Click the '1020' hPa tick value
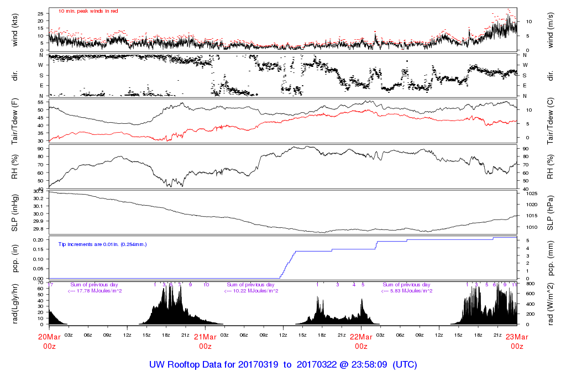Image resolution: width=566 pixels, height=387 pixels. coord(532,205)
